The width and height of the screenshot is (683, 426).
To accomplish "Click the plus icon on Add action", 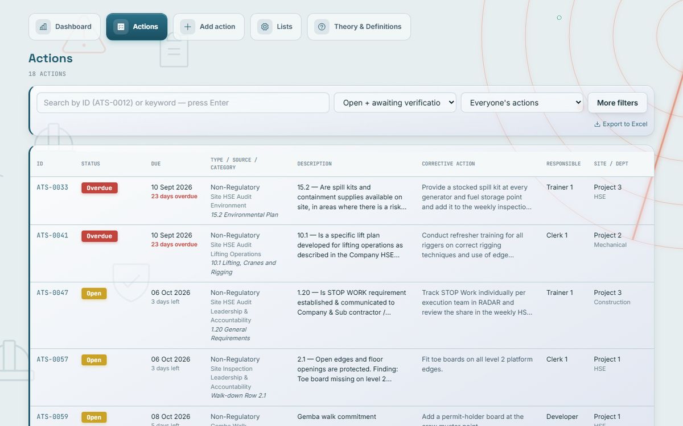I will coord(188,27).
